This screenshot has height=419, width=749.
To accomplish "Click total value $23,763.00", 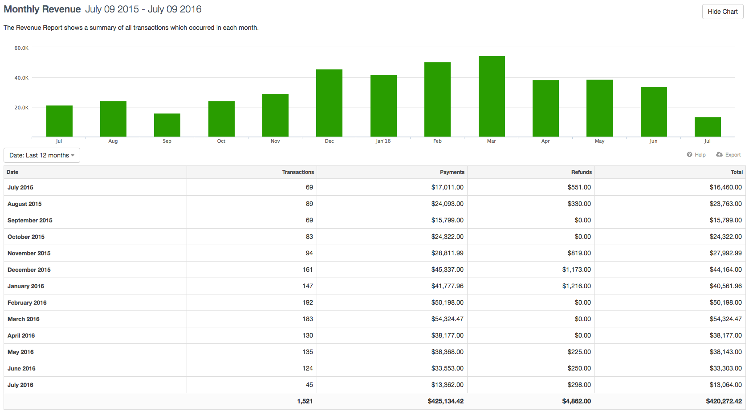I will [726, 204].
